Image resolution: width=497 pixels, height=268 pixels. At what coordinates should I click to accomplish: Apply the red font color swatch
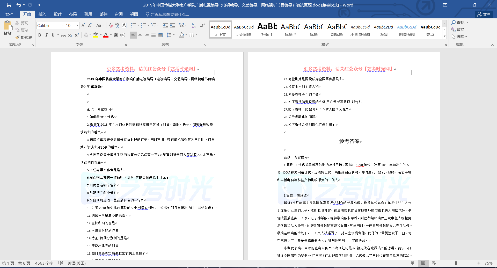coord(106,35)
